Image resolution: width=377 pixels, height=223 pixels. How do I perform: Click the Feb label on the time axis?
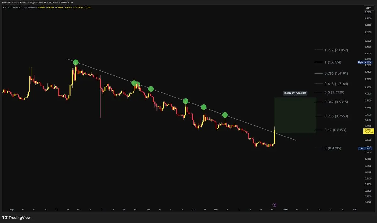[355, 209]
